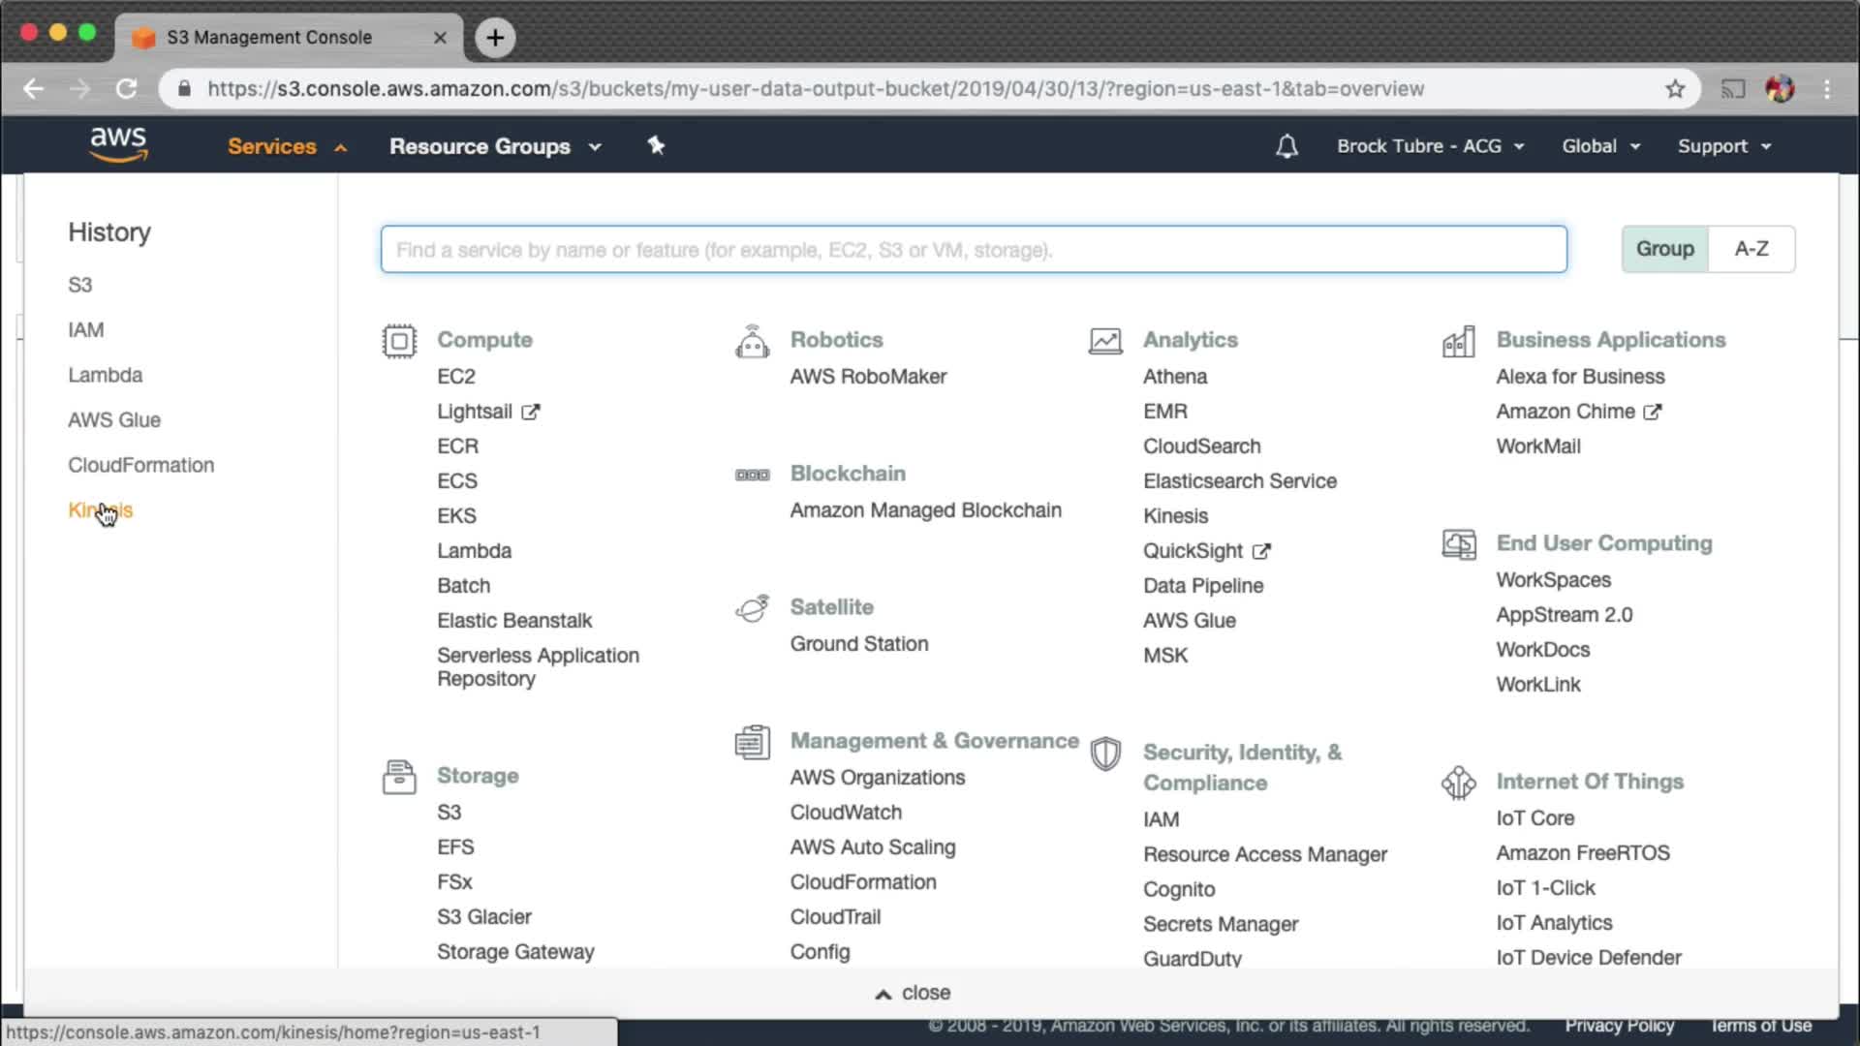The image size is (1860, 1046).
Task: Click the pin shortcuts icon in navbar
Action: click(656, 145)
